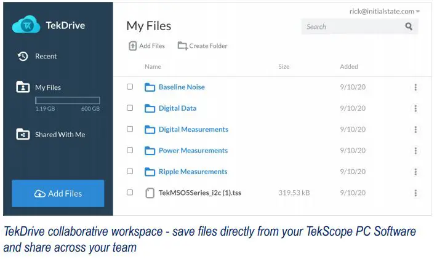The width and height of the screenshot is (437, 259).
Task: Open more options for Baseline Noise
Action: 415,87
